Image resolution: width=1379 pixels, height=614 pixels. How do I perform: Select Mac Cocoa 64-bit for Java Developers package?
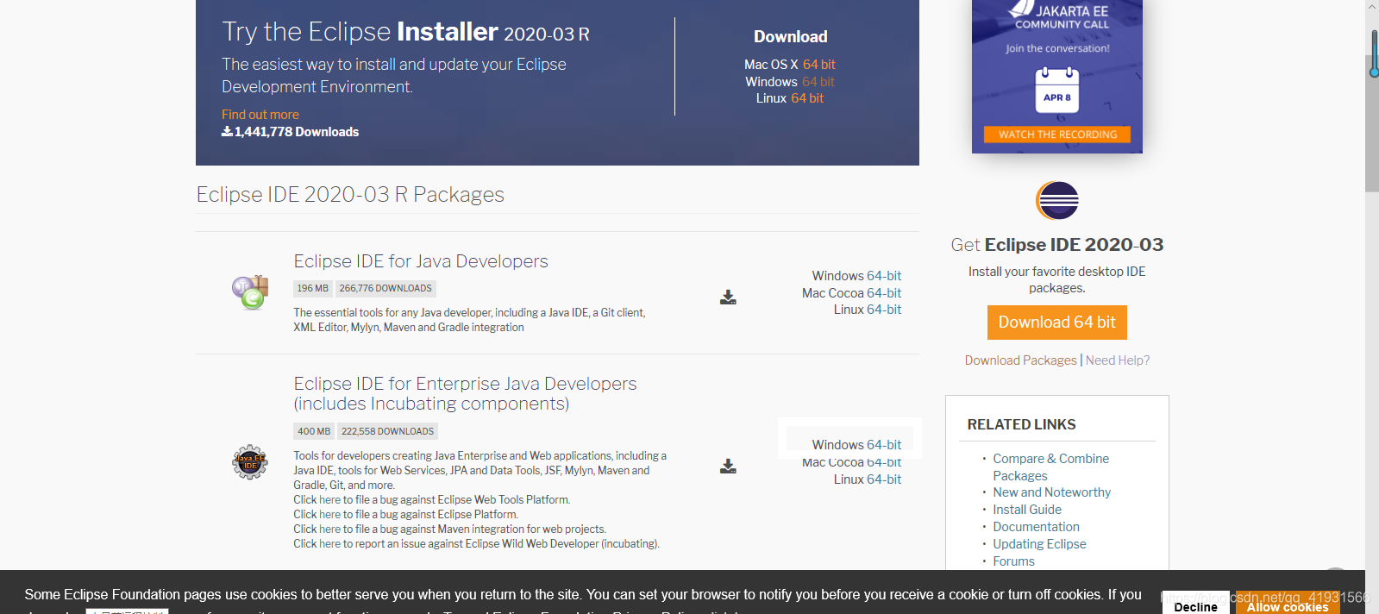(884, 293)
